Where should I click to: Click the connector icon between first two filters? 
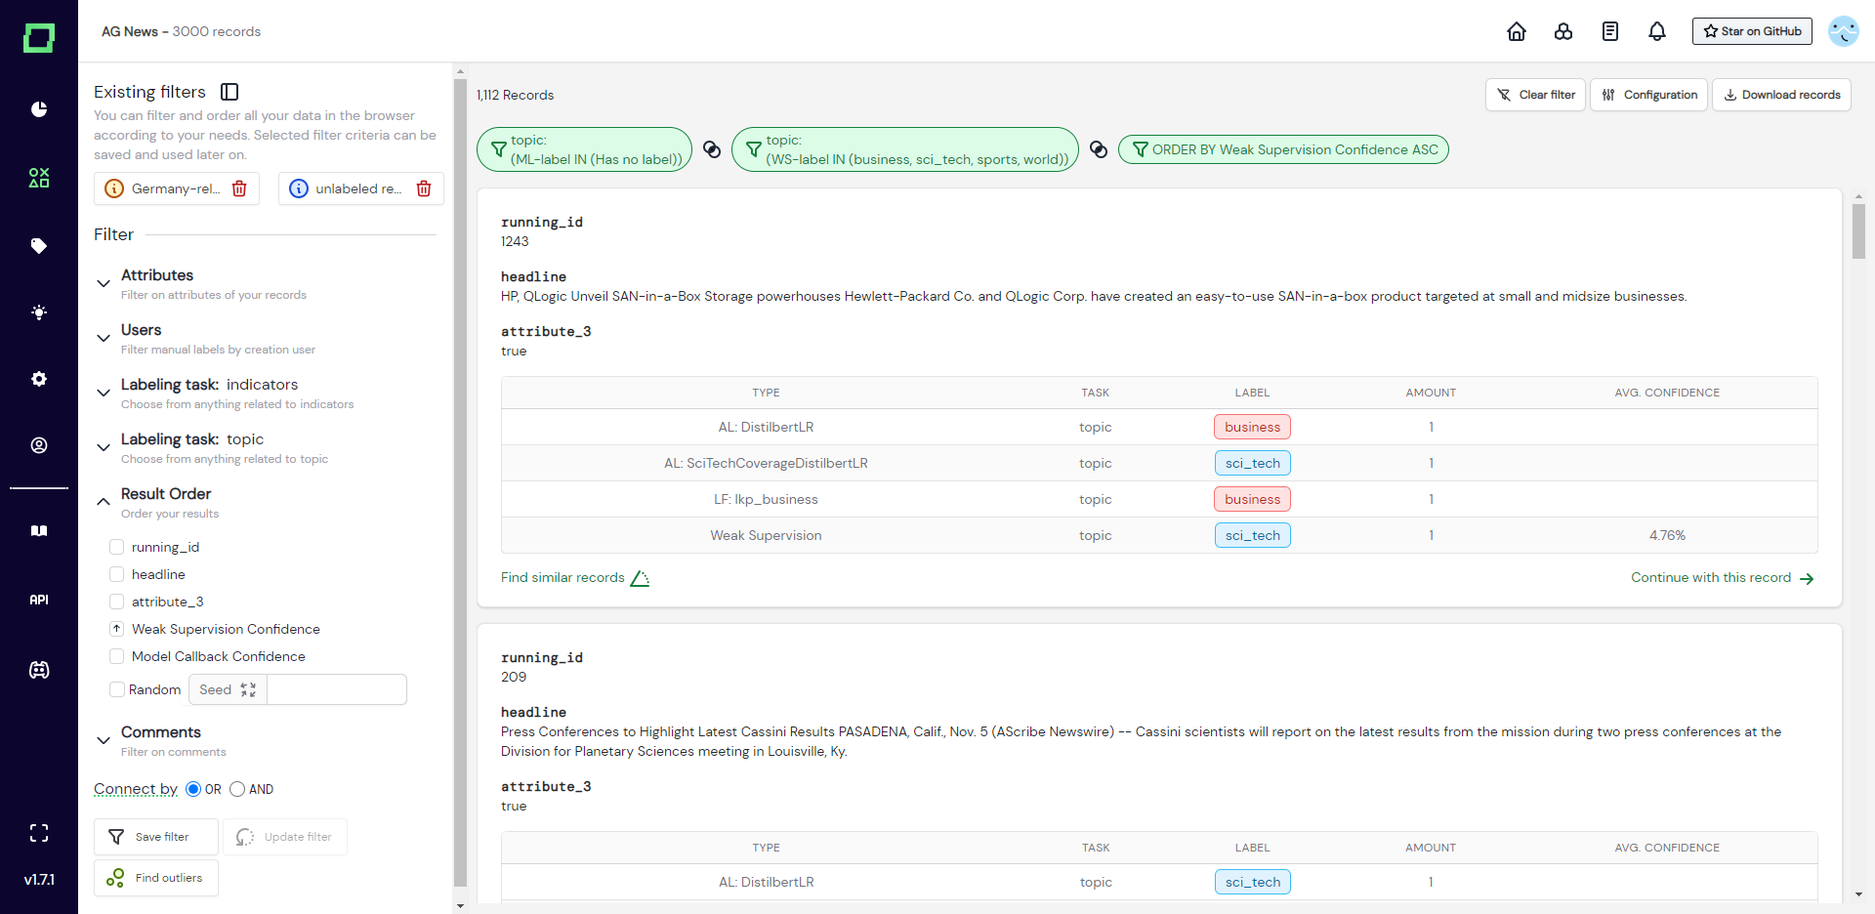tap(712, 149)
